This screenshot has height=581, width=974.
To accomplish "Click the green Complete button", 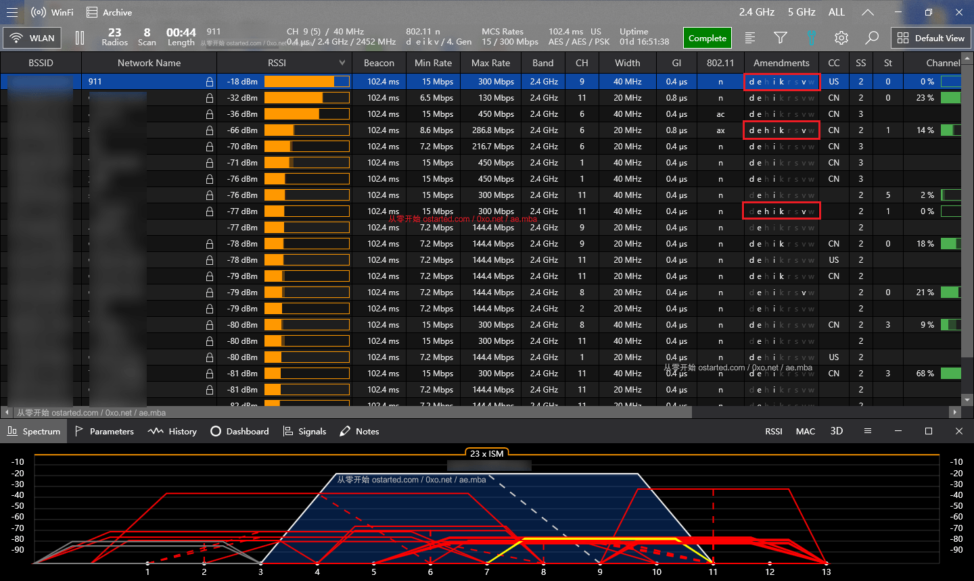I will click(x=708, y=38).
